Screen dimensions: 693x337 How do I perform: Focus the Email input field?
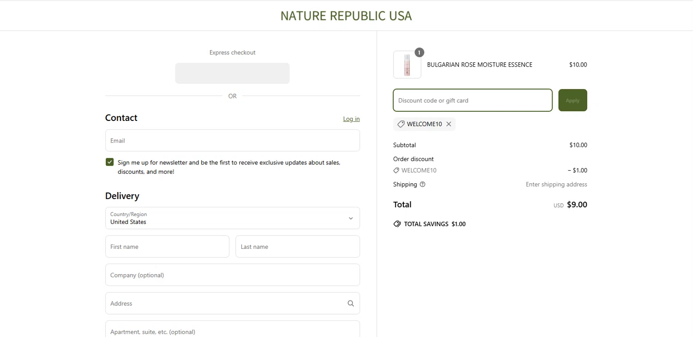point(232,140)
